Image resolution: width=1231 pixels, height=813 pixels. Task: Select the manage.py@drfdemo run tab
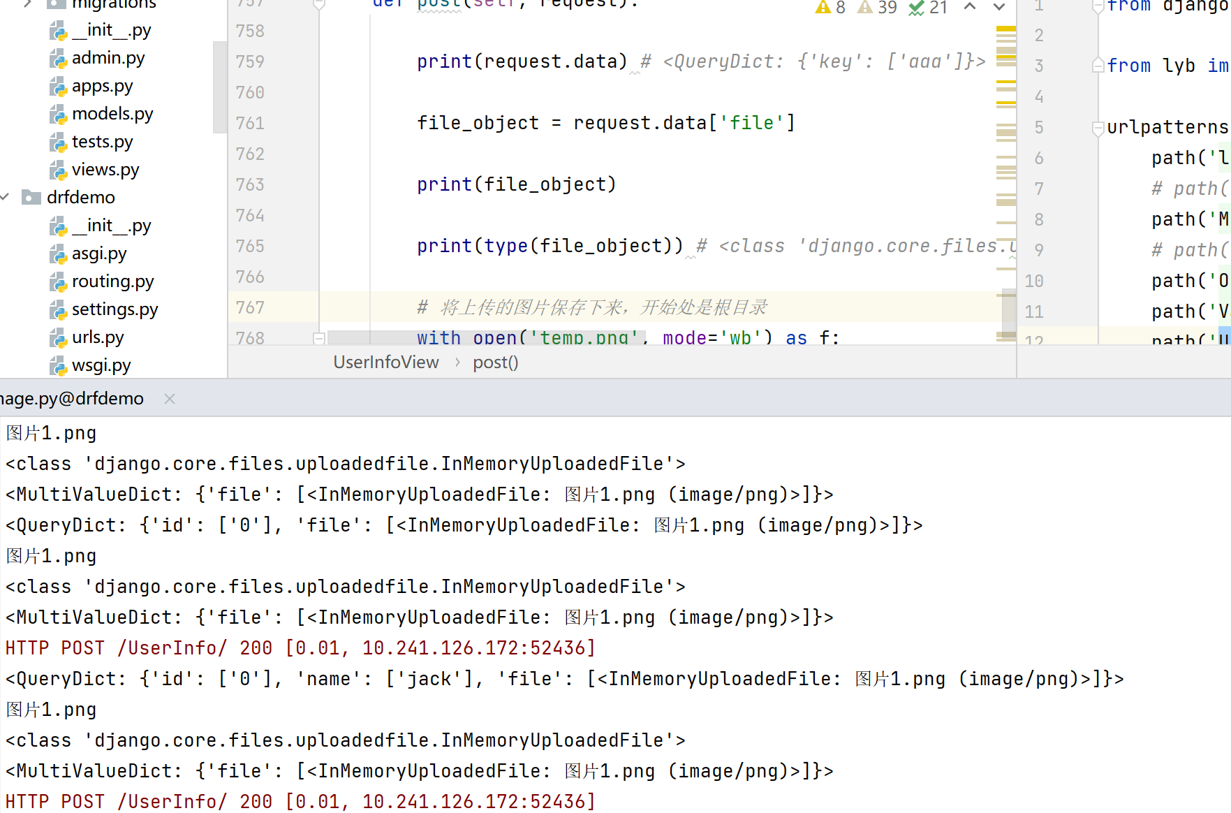(72, 399)
